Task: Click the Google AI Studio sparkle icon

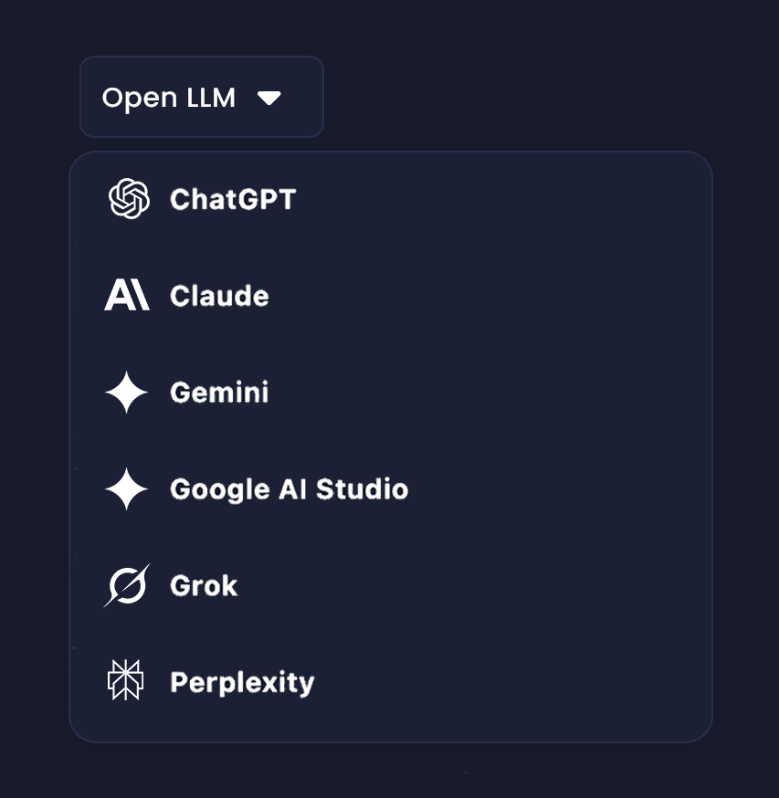Action: [x=127, y=489]
